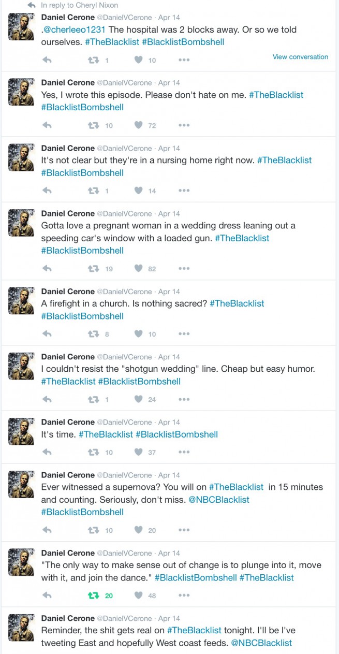Undo the retweet on "join the dance" quote tweet
The image size is (339, 654).
coord(94,595)
